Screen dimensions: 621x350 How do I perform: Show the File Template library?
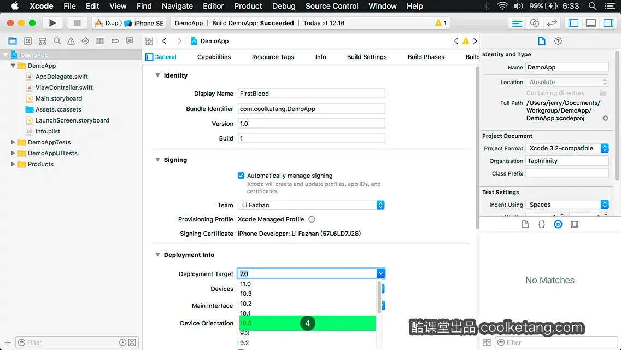[525, 224]
